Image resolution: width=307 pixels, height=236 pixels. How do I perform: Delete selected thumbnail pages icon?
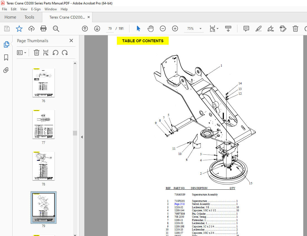coord(36,52)
